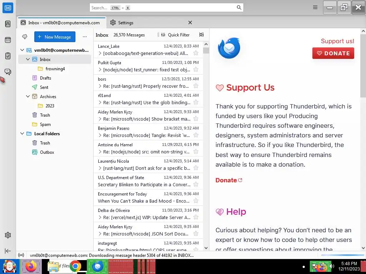
Task: Collapse the Archives folder subtree
Action: tap(28, 96)
